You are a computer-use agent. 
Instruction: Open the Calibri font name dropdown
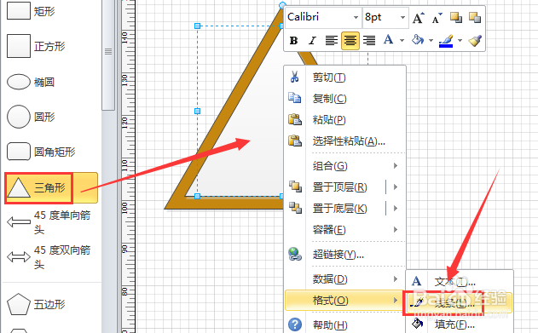[356, 17]
